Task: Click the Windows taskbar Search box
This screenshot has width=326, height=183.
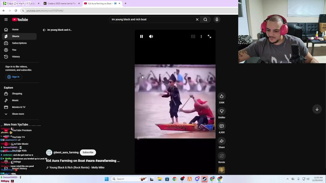Action: coord(129,179)
